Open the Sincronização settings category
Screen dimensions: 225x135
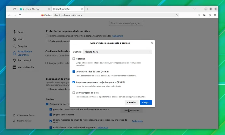(22, 60)
